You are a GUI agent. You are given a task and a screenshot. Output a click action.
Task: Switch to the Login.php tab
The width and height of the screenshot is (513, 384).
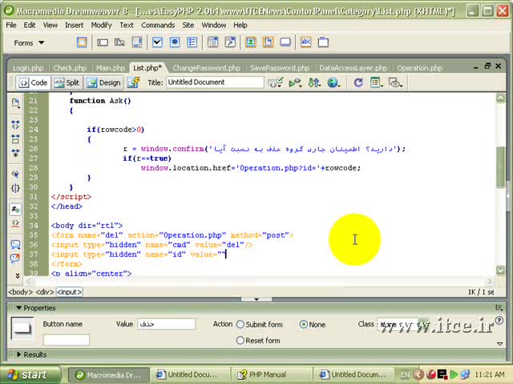pos(28,68)
